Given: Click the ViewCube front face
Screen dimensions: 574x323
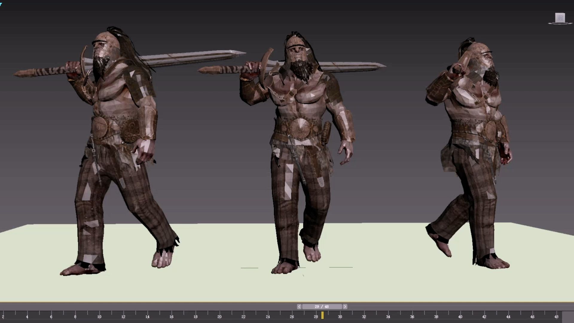Looking at the screenshot, I should (560, 18).
